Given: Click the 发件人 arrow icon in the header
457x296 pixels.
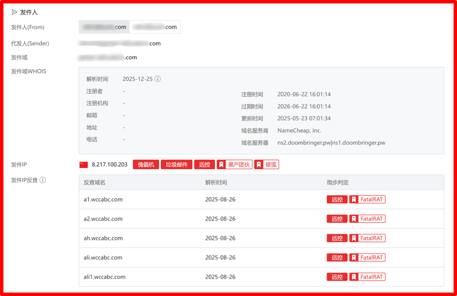Looking at the screenshot, I should coord(14,12).
